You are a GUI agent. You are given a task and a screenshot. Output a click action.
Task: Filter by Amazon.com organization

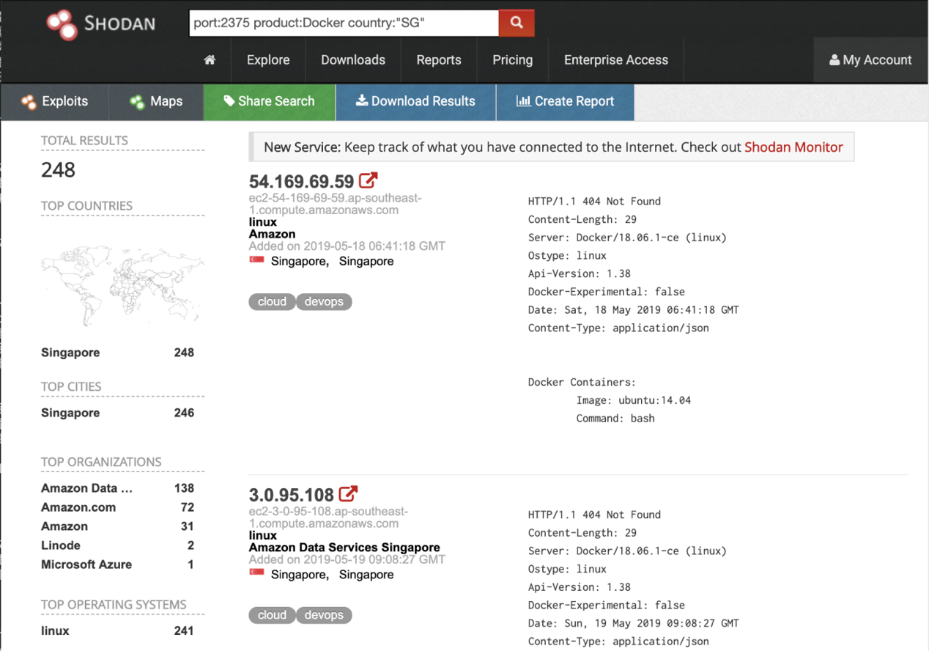click(78, 507)
